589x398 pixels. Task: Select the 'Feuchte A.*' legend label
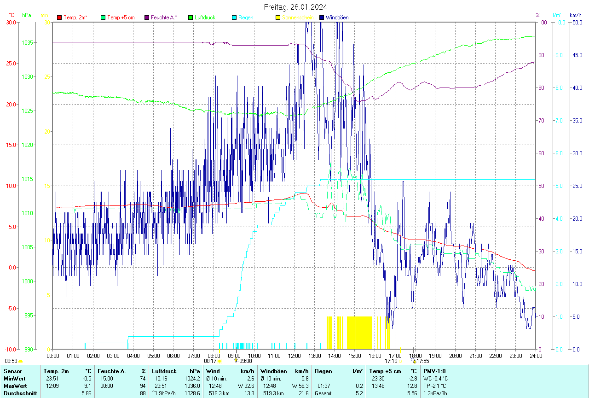(164, 18)
